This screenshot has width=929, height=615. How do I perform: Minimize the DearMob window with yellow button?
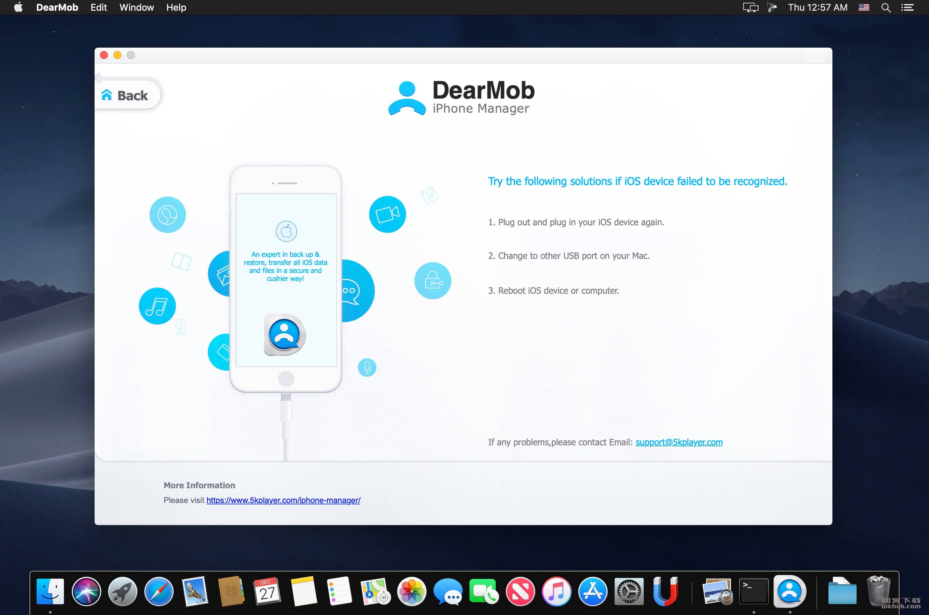117,55
